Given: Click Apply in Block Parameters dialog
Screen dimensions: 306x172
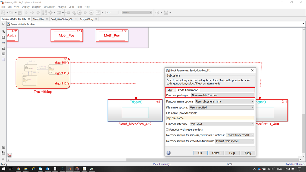Looking at the screenshot, I should tap(248, 153).
